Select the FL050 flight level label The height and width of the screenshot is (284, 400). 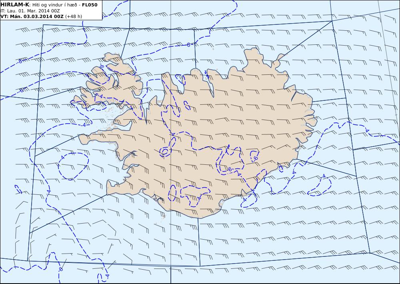90,5
